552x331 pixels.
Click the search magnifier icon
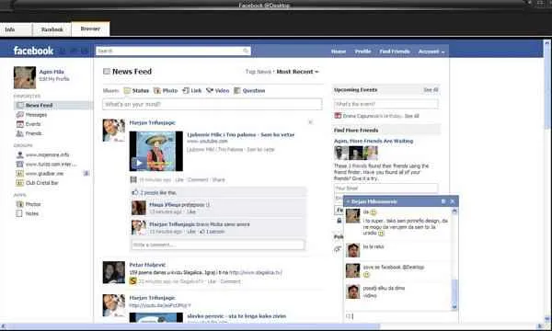(246, 51)
